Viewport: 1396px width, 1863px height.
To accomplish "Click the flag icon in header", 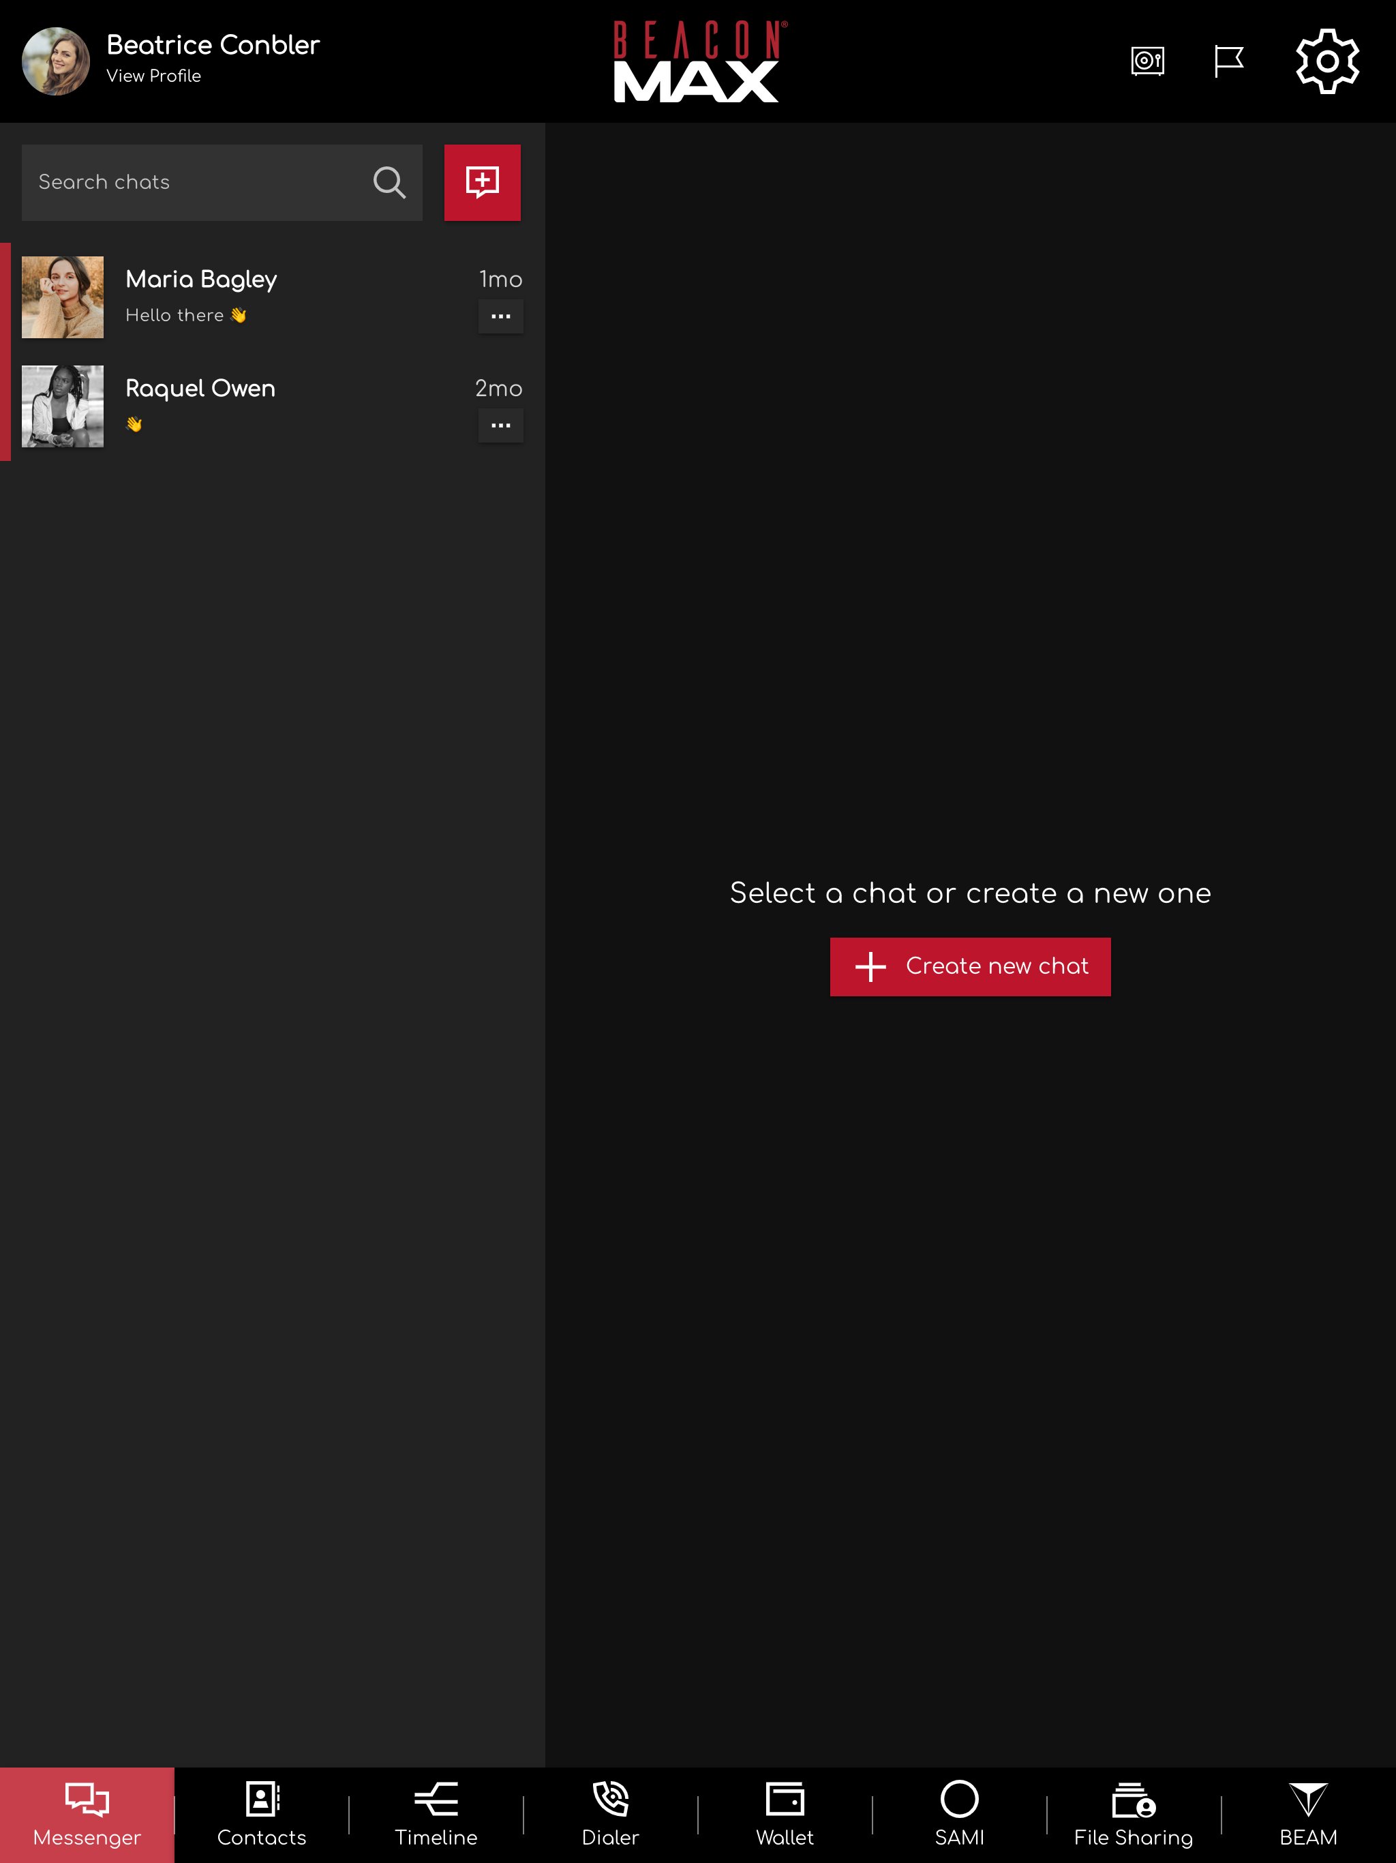I will 1228,61.
